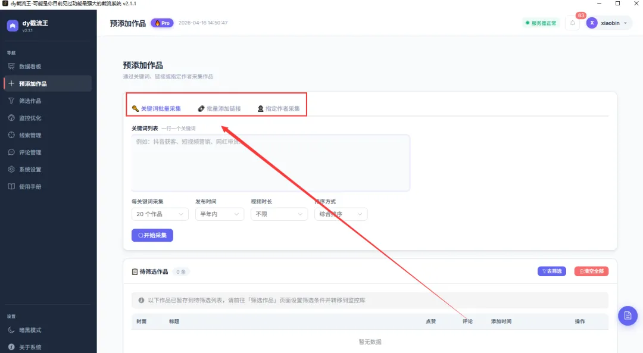Image resolution: width=643 pixels, height=353 pixels.
Task: Open the 排序方式 综合排序 dropdown
Action: coord(341,214)
